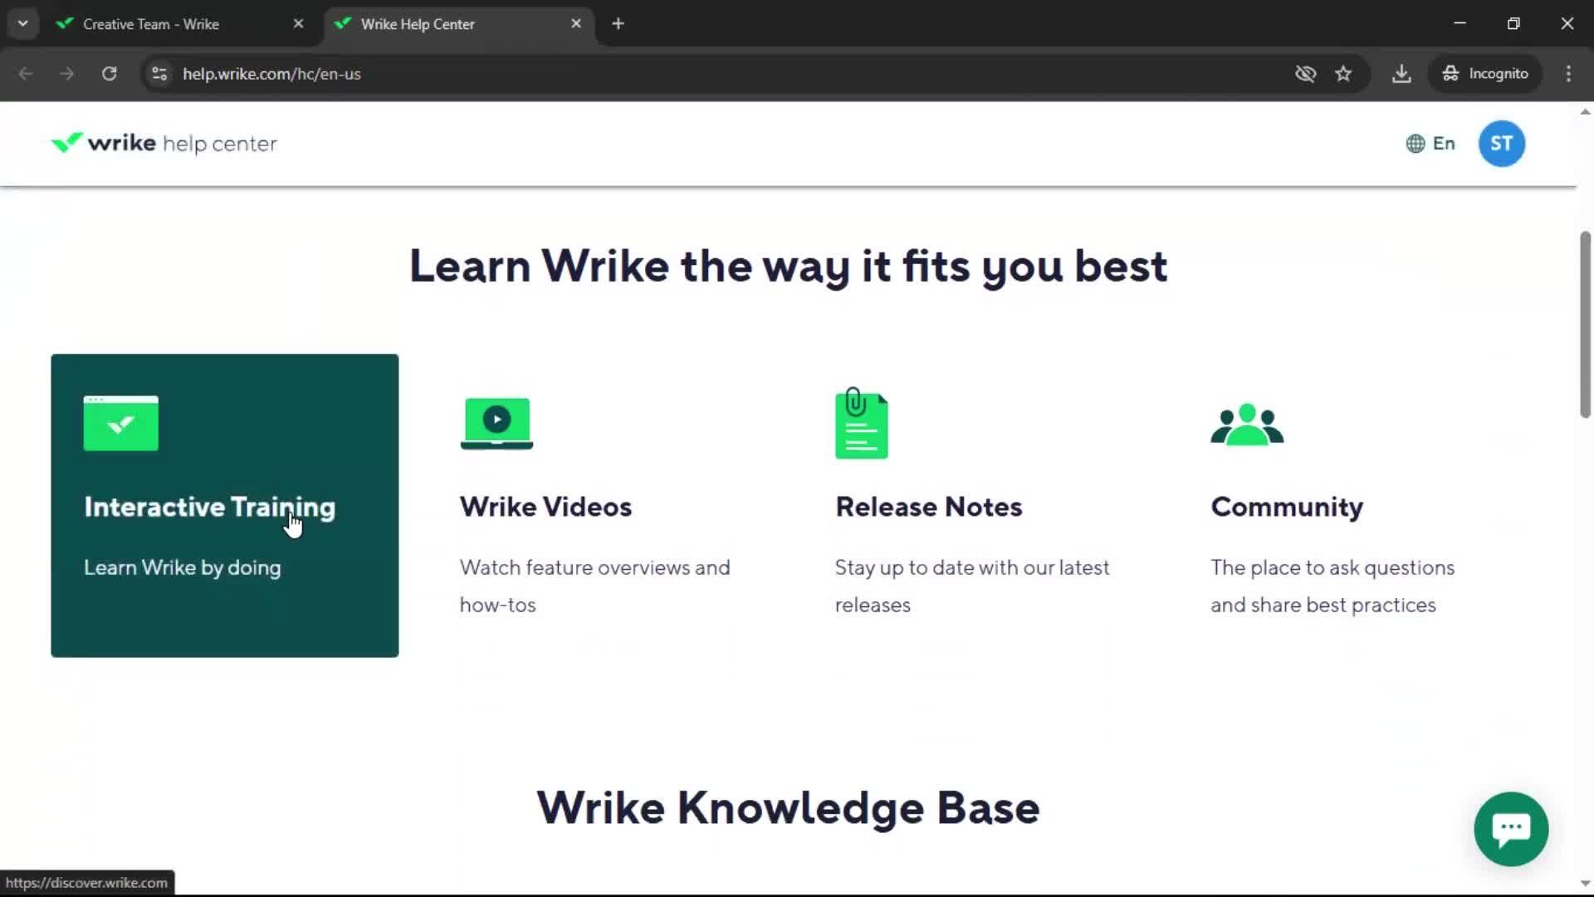Viewport: 1594px width, 897px height.
Task: Switch to the Creative Team - Wrike tab
Action: point(178,24)
